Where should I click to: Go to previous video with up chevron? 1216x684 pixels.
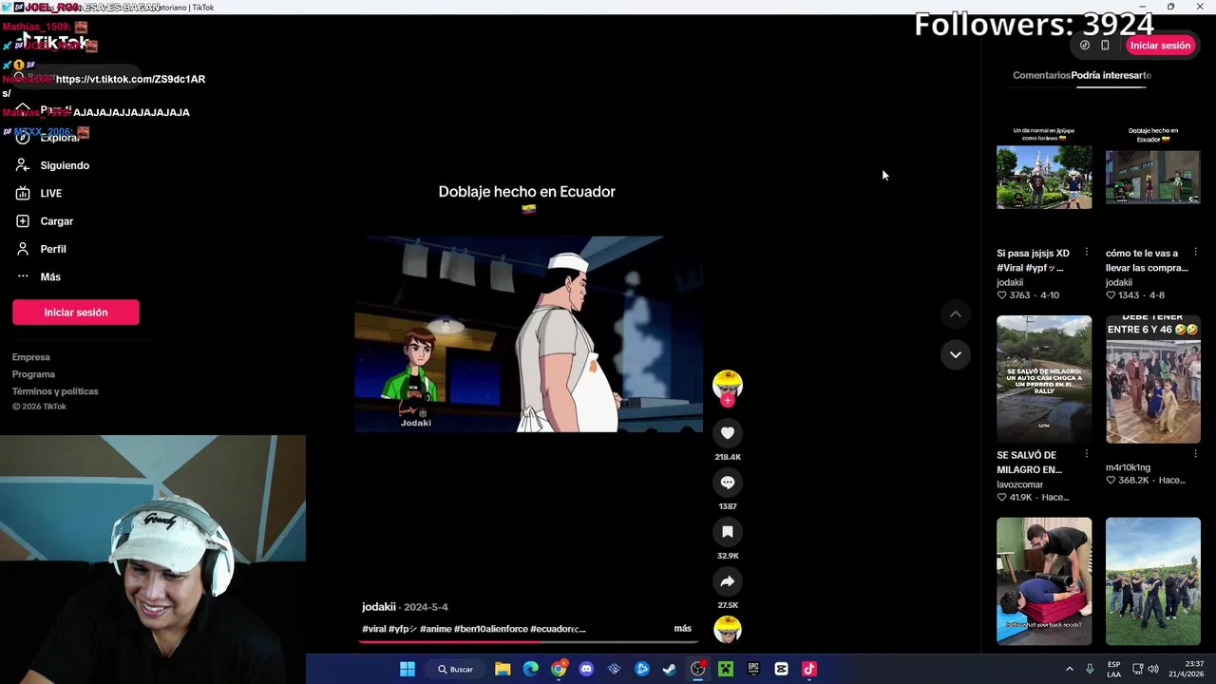click(956, 314)
